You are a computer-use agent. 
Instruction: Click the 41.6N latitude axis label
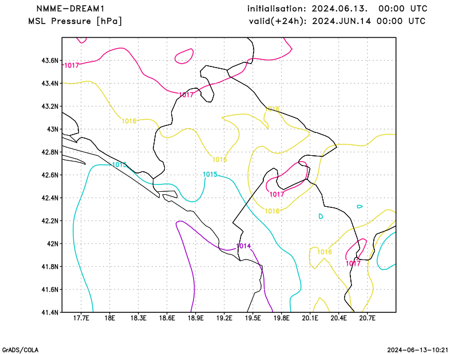click(x=50, y=289)
